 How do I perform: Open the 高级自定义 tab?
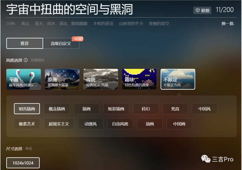(61, 43)
